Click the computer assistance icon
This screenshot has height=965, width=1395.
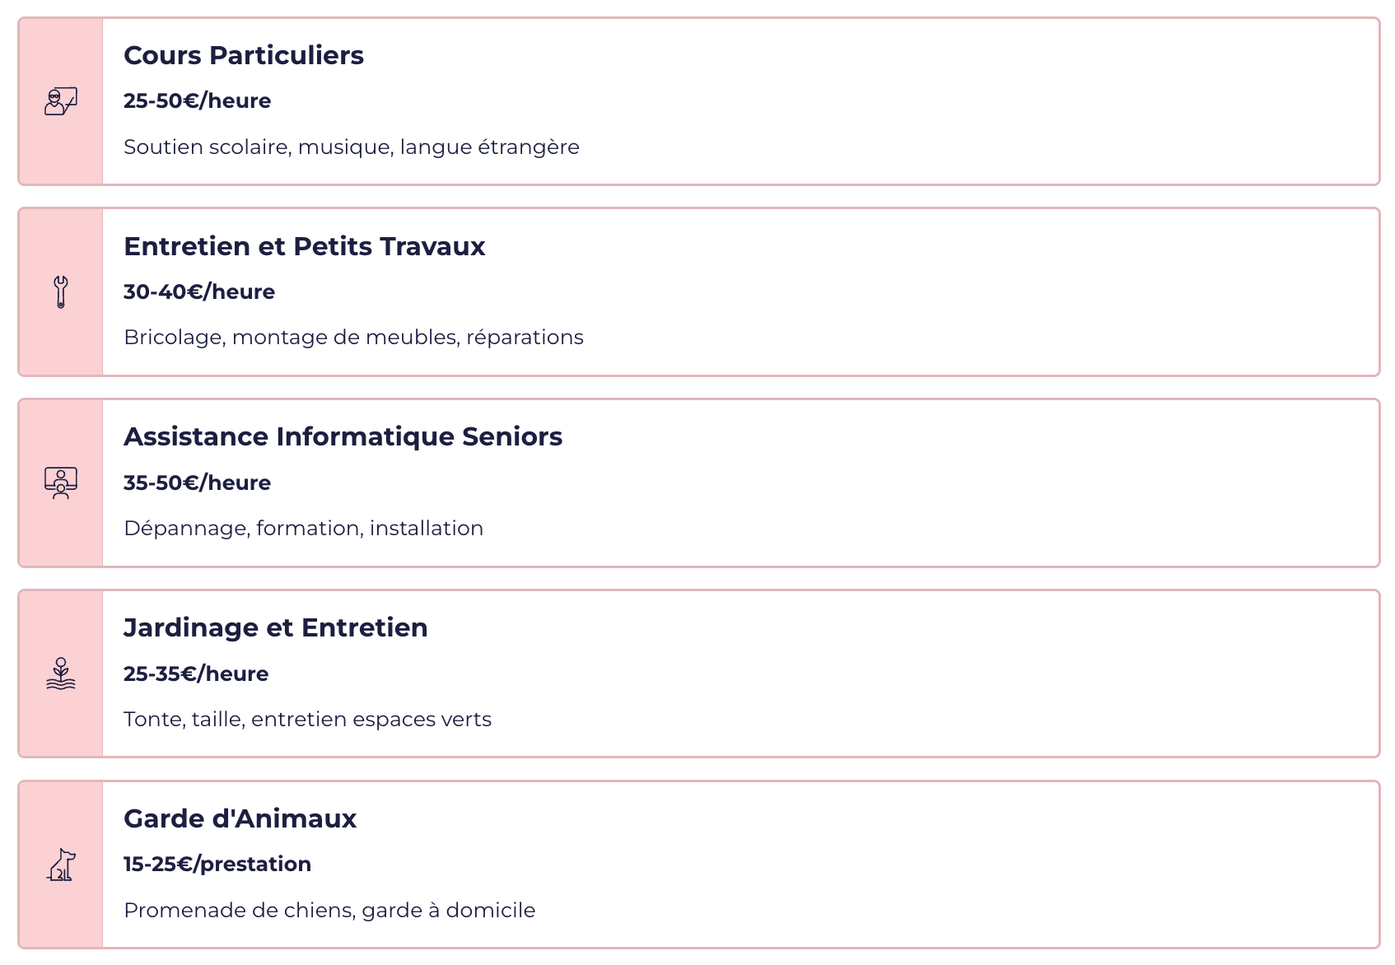coord(61,483)
